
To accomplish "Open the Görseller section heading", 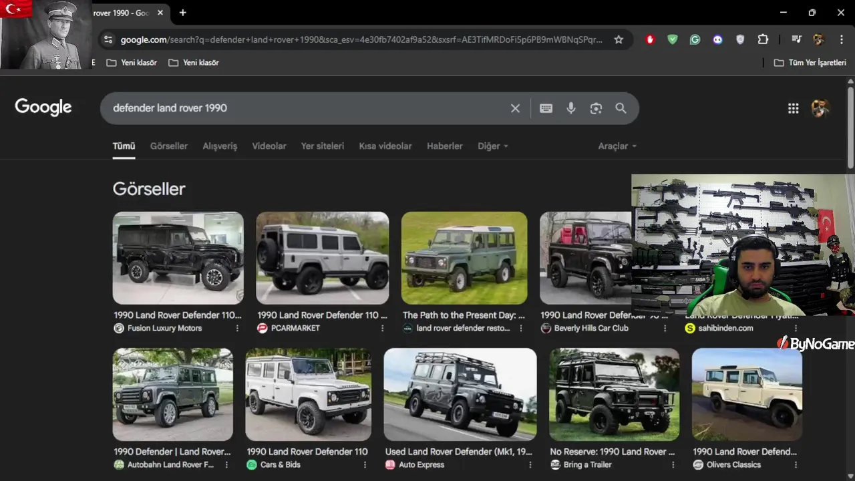I will [x=149, y=189].
